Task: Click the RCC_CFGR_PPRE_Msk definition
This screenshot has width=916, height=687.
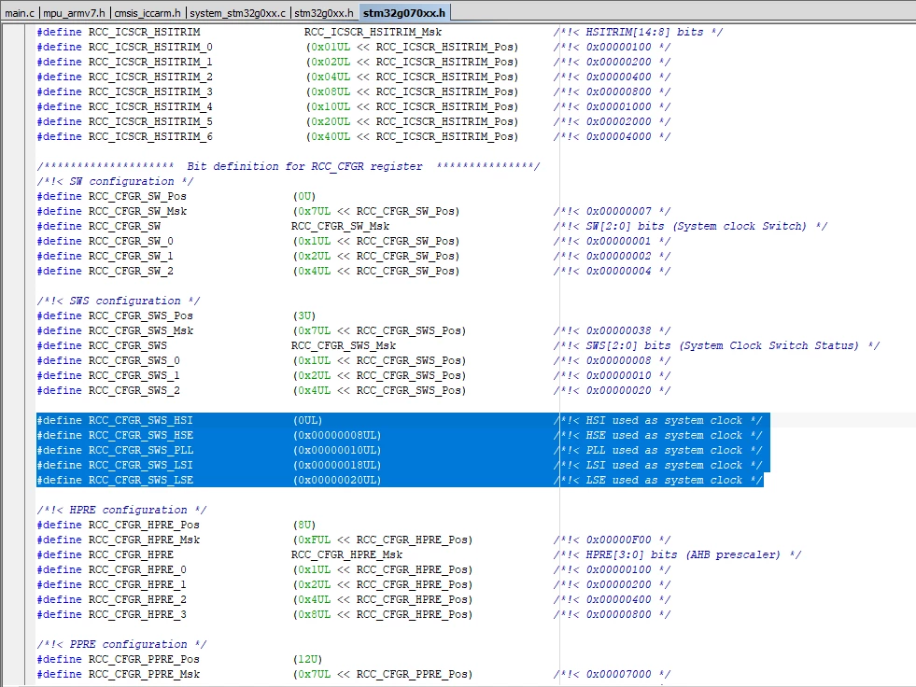Action: (x=353, y=674)
